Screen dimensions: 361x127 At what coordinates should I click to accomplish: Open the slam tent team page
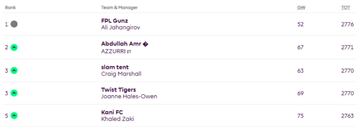click(115, 67)
